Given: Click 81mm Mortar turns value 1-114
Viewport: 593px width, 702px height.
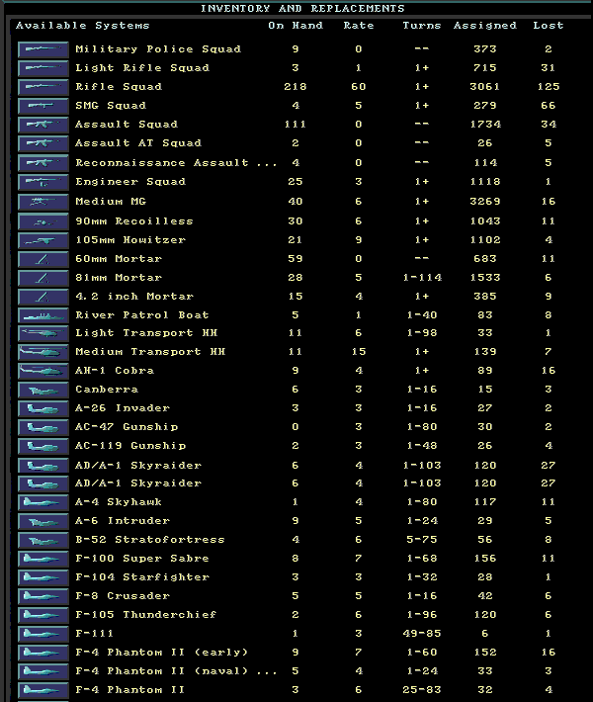Looking at the screenshot, I should coord(422,278).
